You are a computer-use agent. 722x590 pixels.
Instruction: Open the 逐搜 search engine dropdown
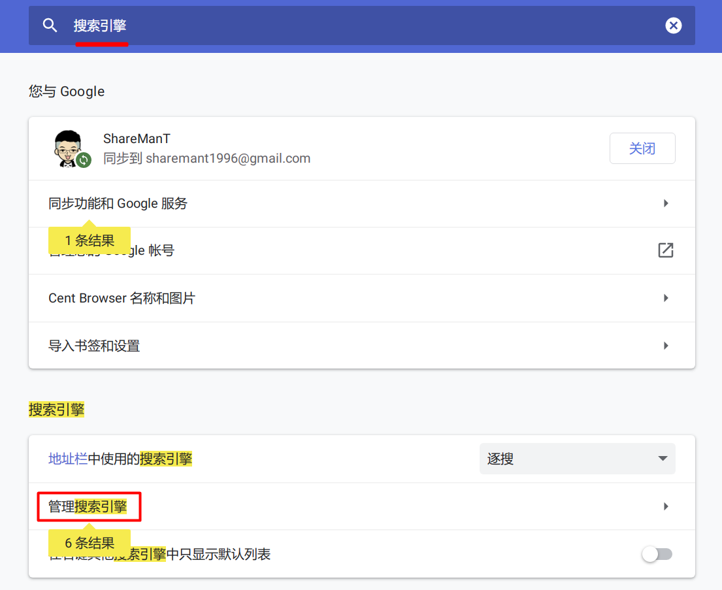(577, 459)
